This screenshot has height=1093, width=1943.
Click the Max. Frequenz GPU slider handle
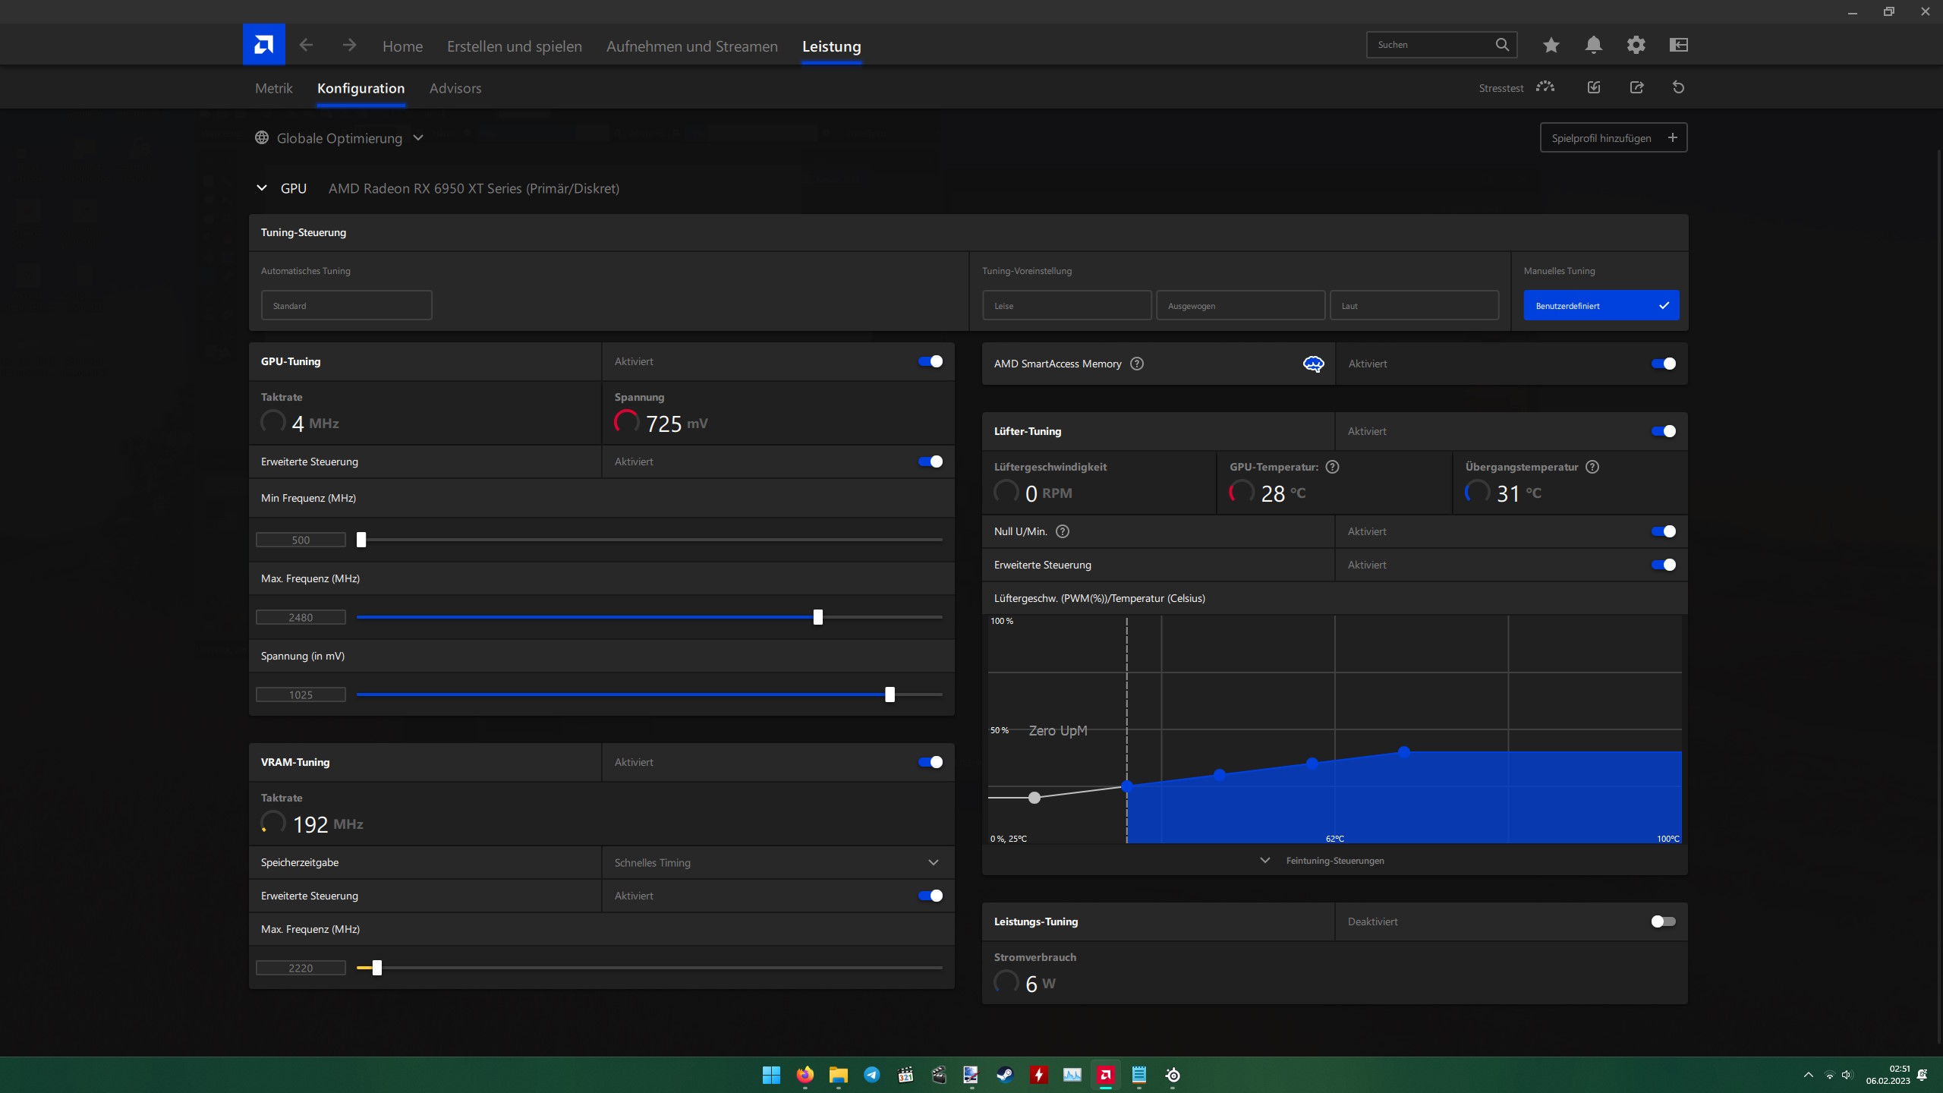coord(817,617)
